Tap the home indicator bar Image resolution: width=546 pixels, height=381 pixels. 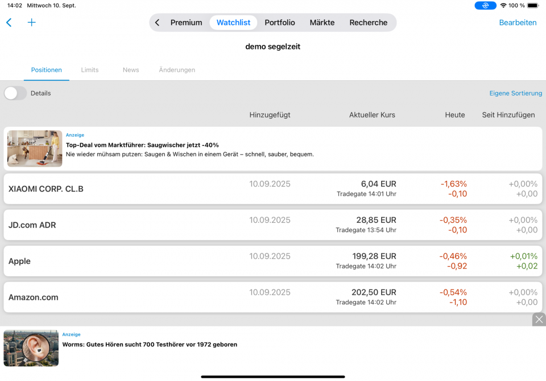(x=272, y=376)
